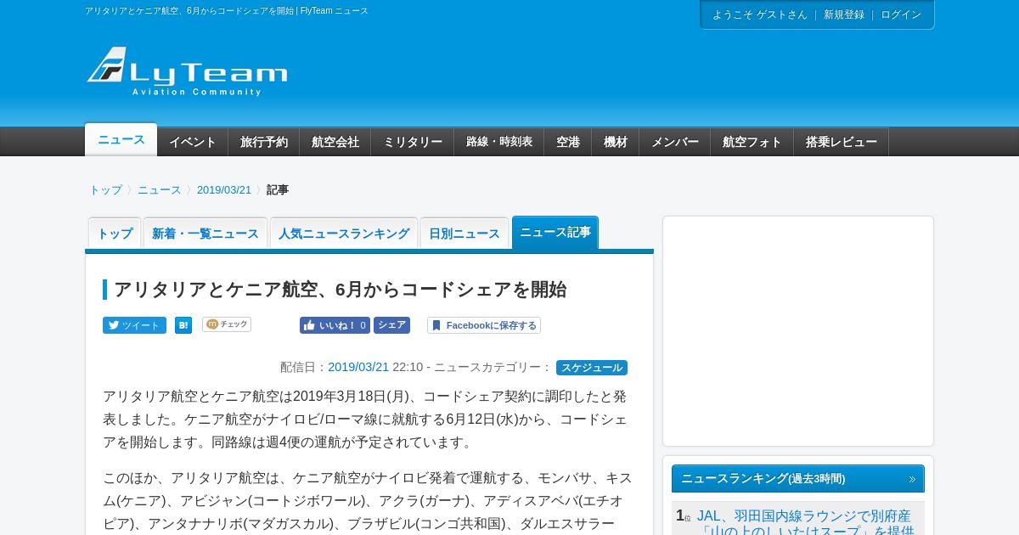The height and width of the screenshot is (535, 1019).
Task: Click the Facebook like いいね！ button
Action: click(335, 325)
